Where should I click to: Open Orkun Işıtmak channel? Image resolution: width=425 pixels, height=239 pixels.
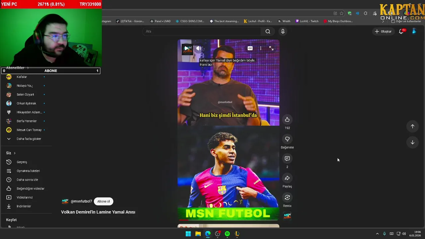pos(26,103)
